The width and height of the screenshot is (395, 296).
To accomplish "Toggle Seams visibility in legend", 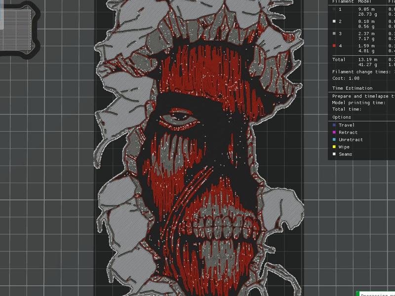I will tap(345, 154).
